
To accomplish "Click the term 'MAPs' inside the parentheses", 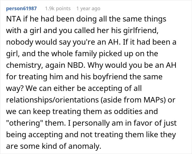I will (154, 100).
